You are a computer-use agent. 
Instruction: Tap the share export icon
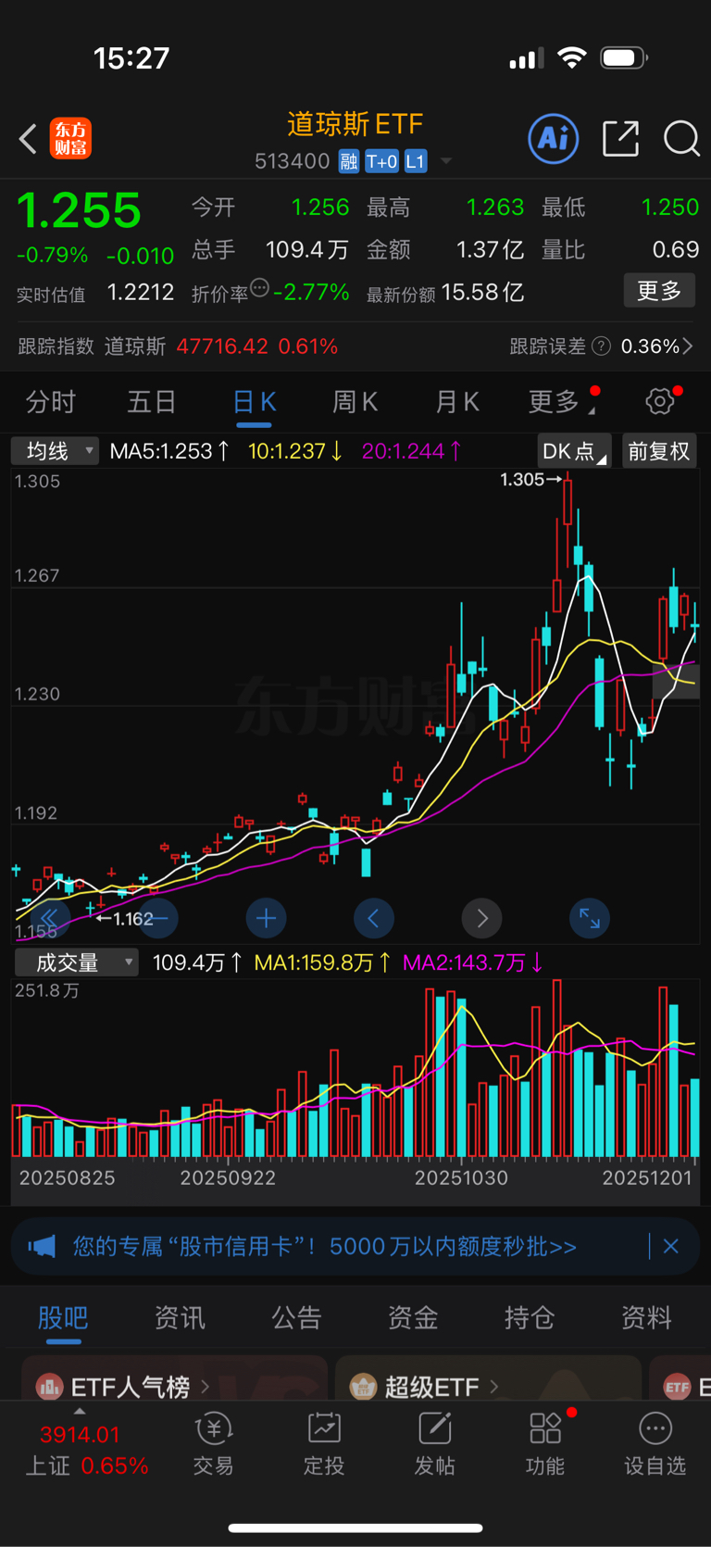point(620,139)
